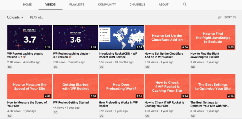
Task: Open 'WP Rocket Getting Started' title link
Action: point(71,102)
